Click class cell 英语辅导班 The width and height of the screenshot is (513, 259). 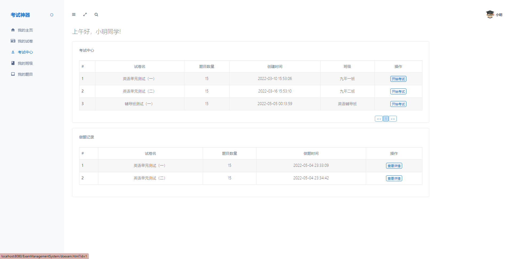pos(347,104)
